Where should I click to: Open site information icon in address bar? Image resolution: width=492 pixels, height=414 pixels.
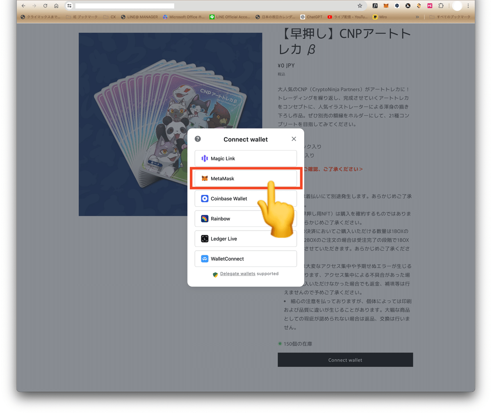(x=69, y=6)
